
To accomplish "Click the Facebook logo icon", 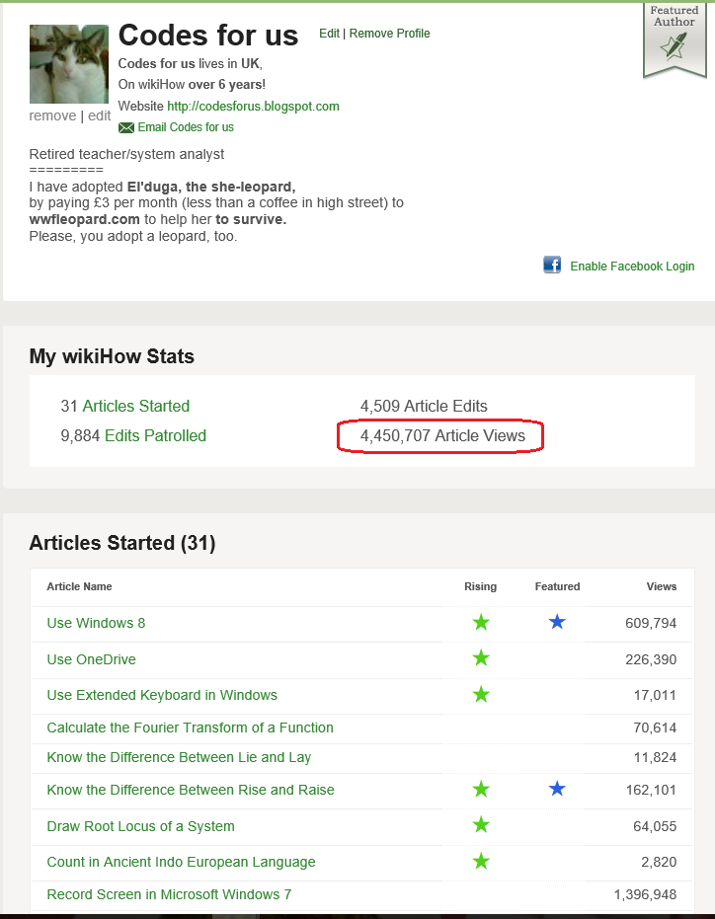I will [x=552, y=265].
